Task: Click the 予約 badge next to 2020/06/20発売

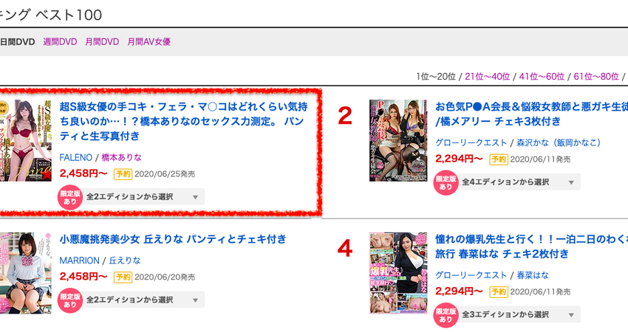Action: point(123,277)
